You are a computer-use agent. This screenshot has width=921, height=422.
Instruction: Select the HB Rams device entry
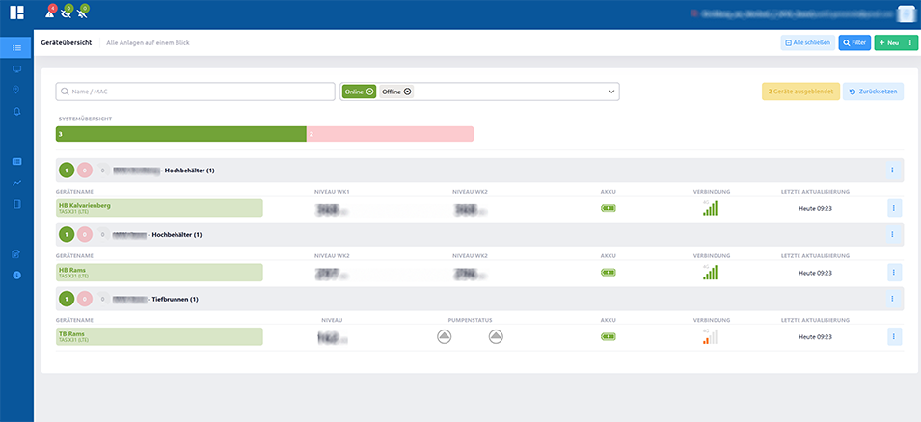pos(159,273)
